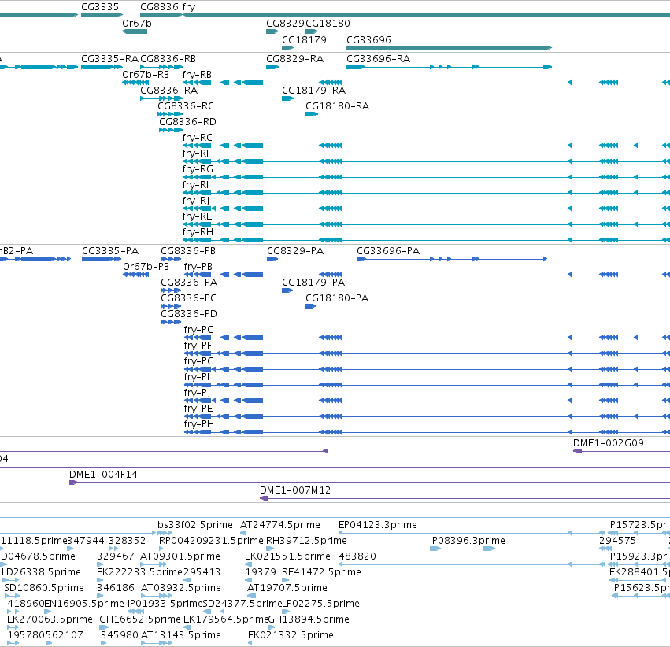Click transcript CG33696-RA label
The width and height of the screenshot is (670, 647).
tap(378, 58)
